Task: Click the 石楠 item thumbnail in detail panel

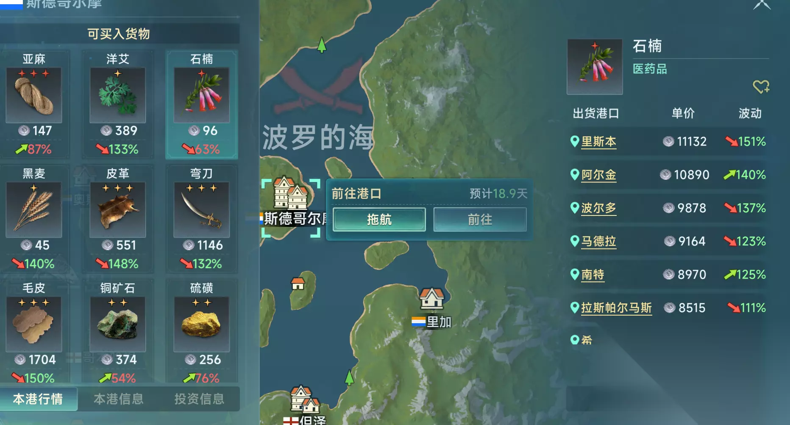Action: click(x=595, y=67)
